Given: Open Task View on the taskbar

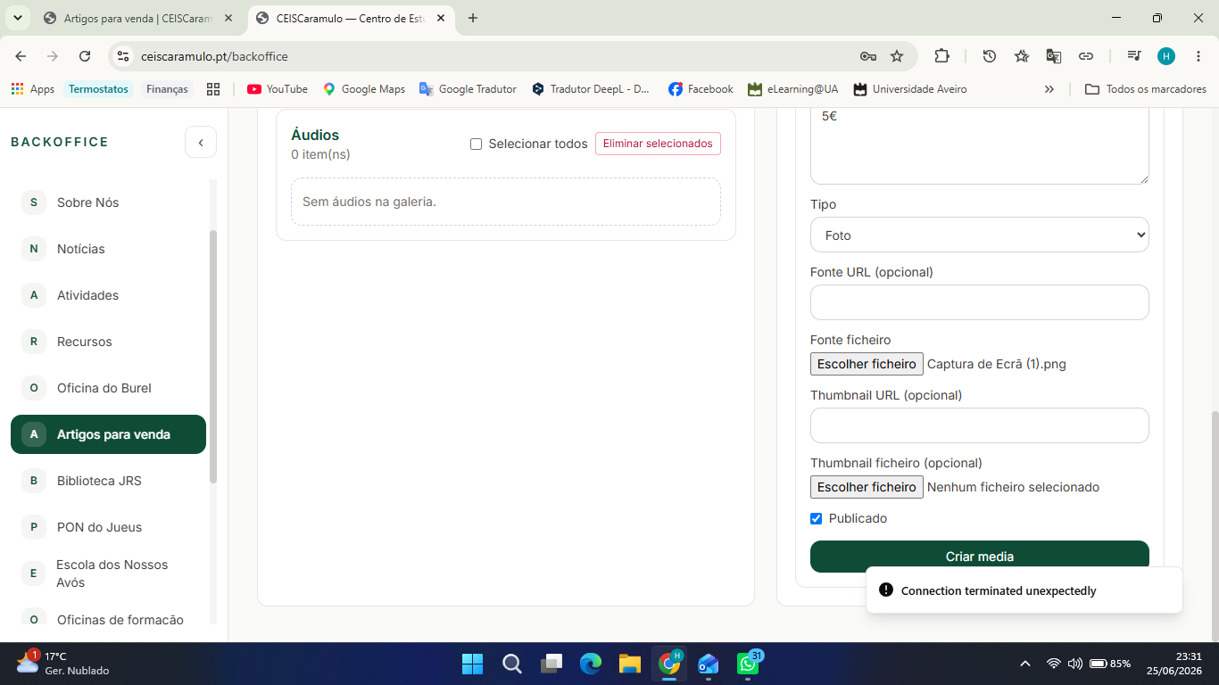Looking at the screenshot, I should pos(551,664).
